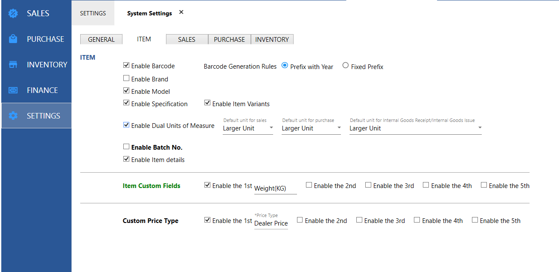Choose Prefix with Year barcode rule
The height and width of the screenshot is (272, 559).
[285, 66]
